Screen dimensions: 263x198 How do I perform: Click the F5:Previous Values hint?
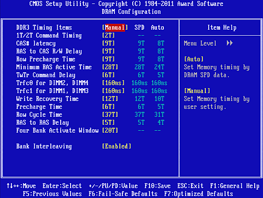(x=52, y=194)
